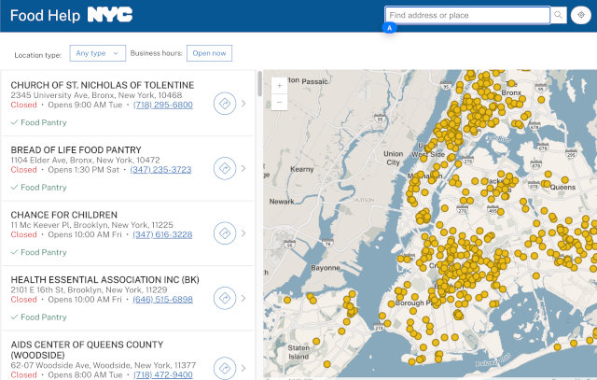
Task: Click address 62-07 Woodside Ave, Woodside
Action: pos(104,365)
